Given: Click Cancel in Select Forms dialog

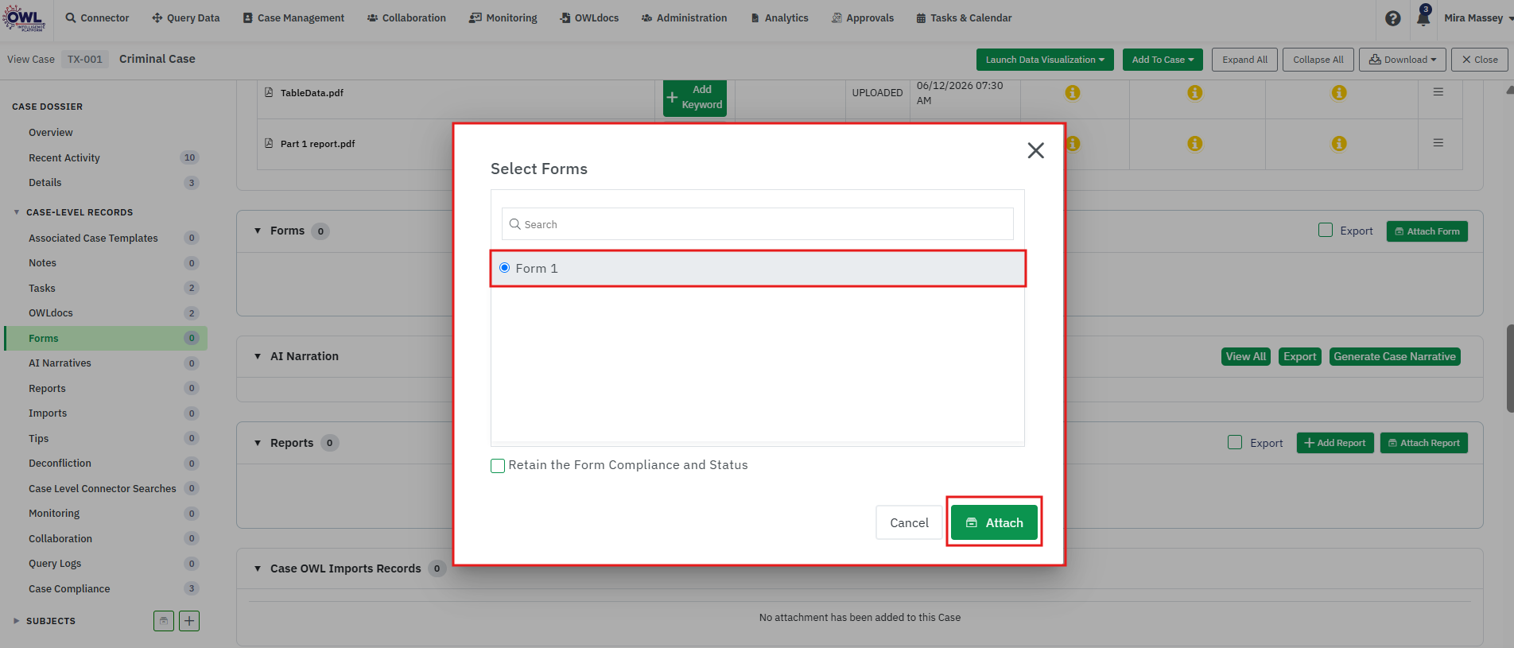Looking at the screenshot, I should coord(909,522).
